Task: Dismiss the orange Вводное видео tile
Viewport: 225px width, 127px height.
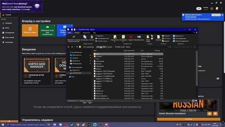Action: point(37,26)
